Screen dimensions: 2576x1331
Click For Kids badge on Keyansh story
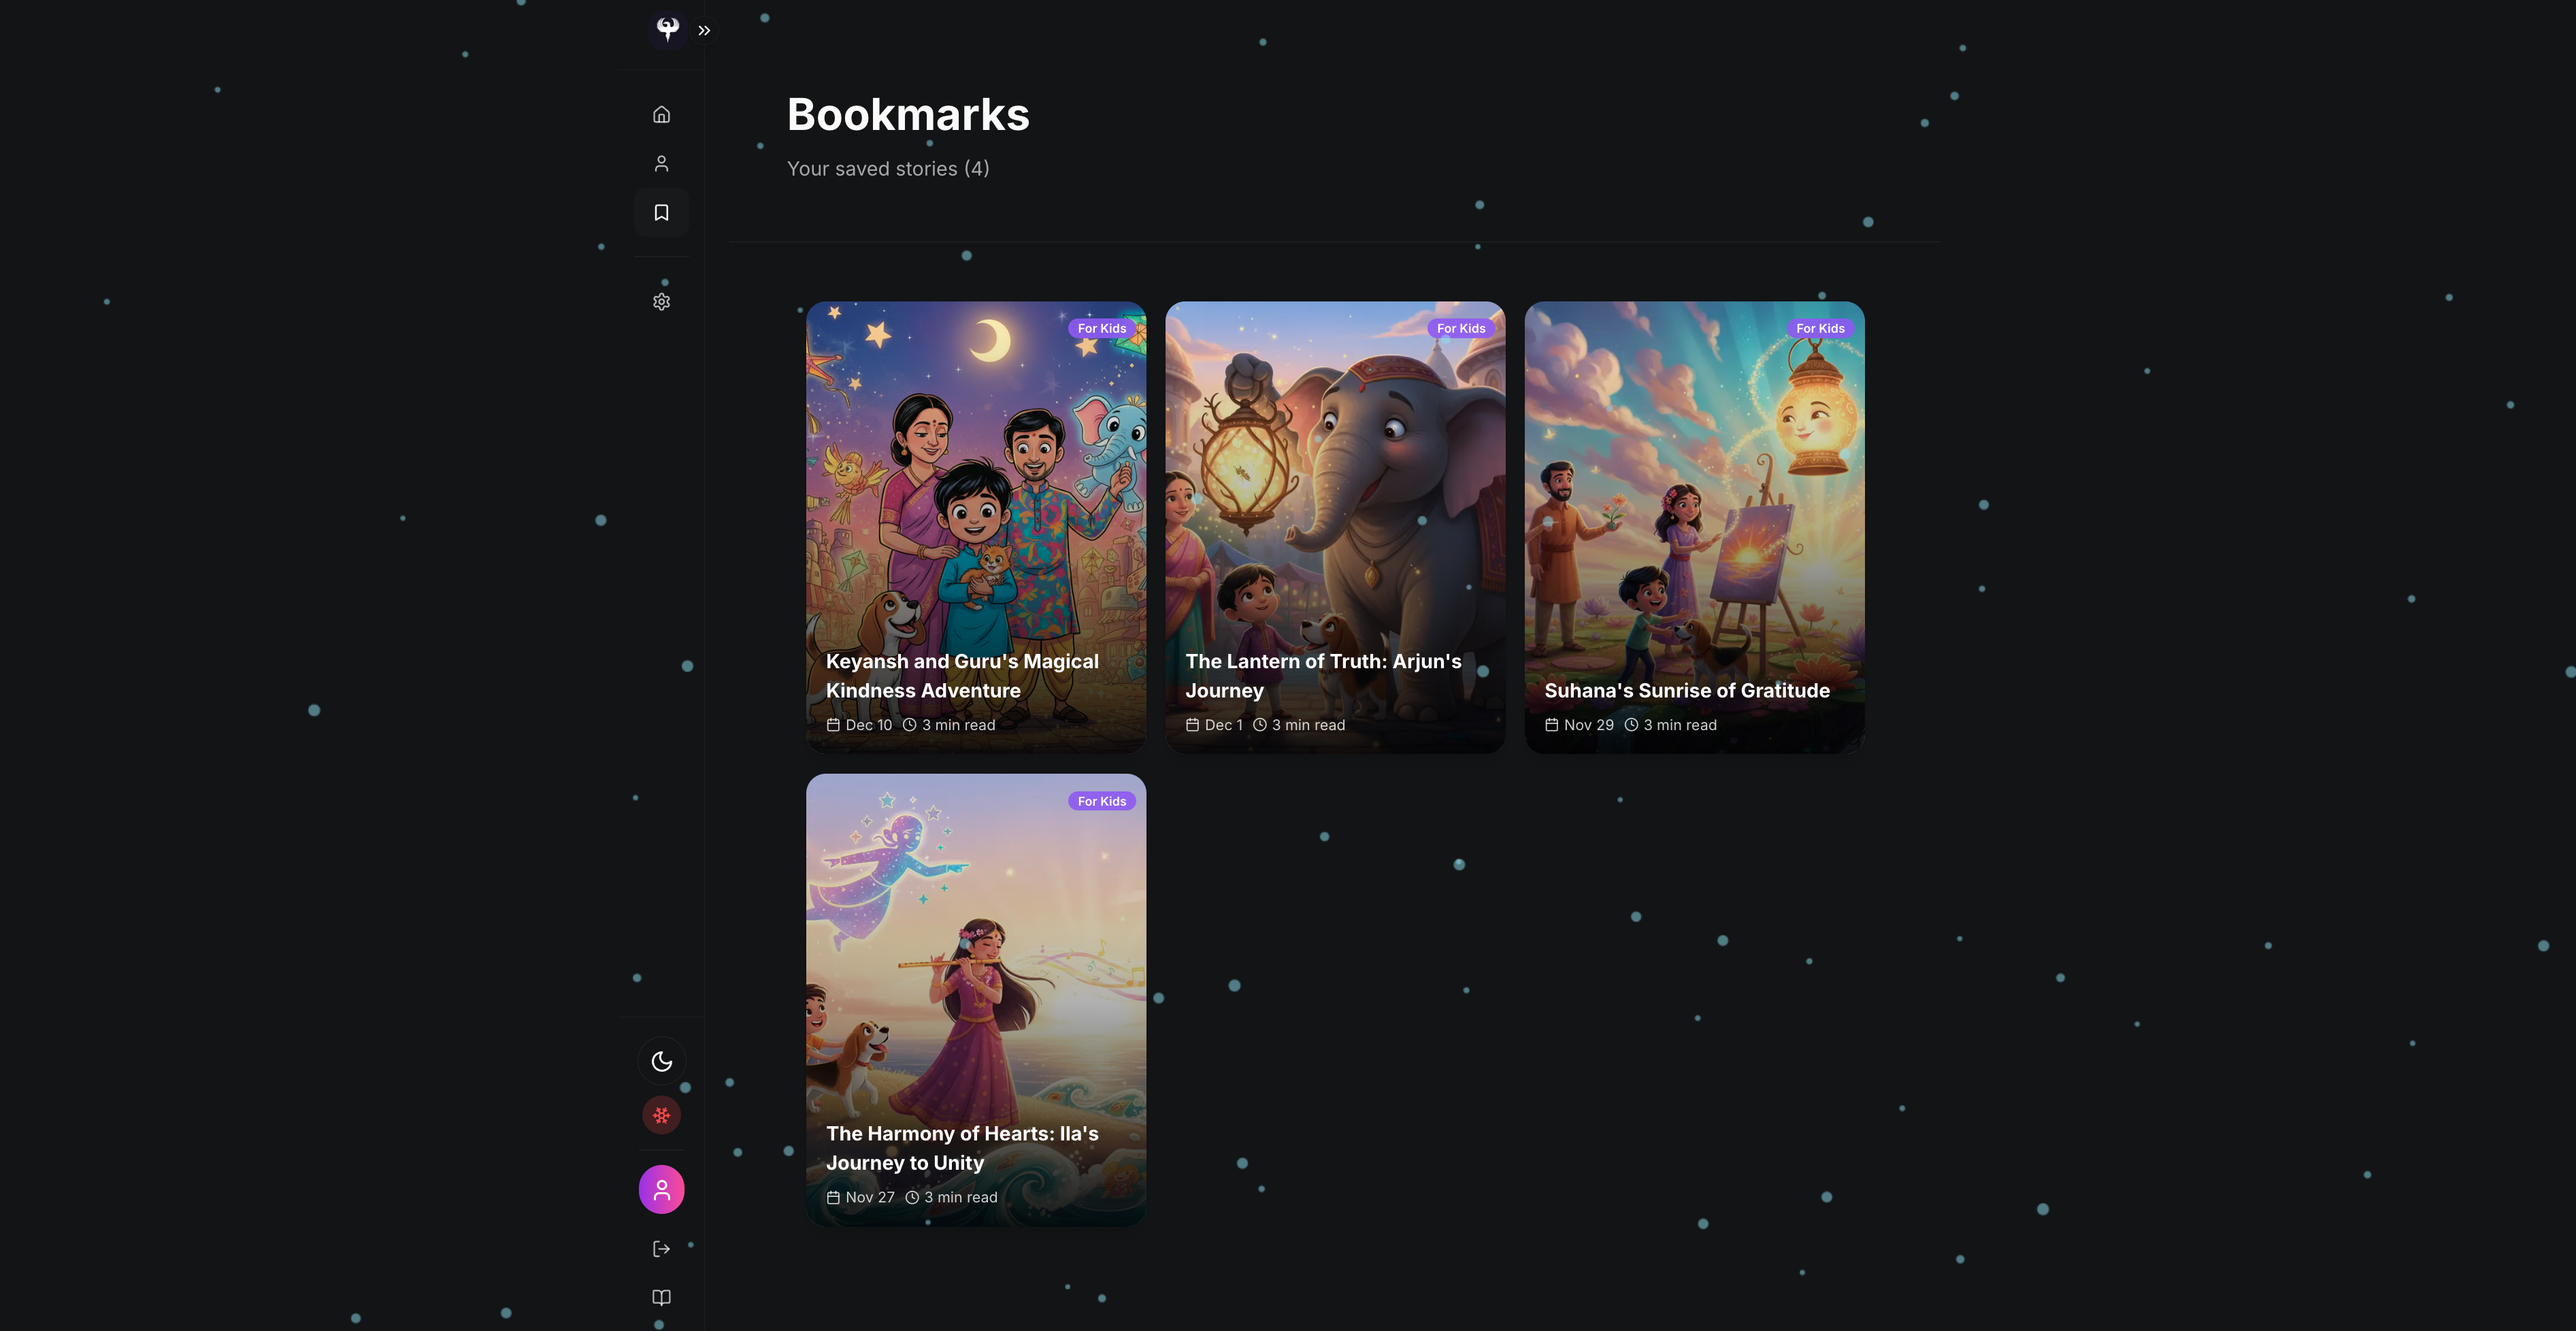[1101, 328]
